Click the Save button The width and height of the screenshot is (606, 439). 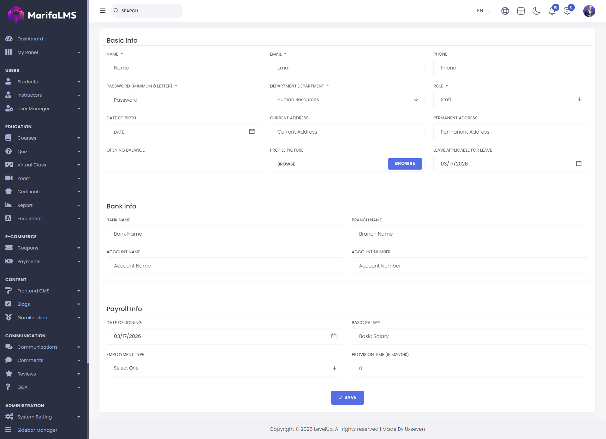point(347,398)
